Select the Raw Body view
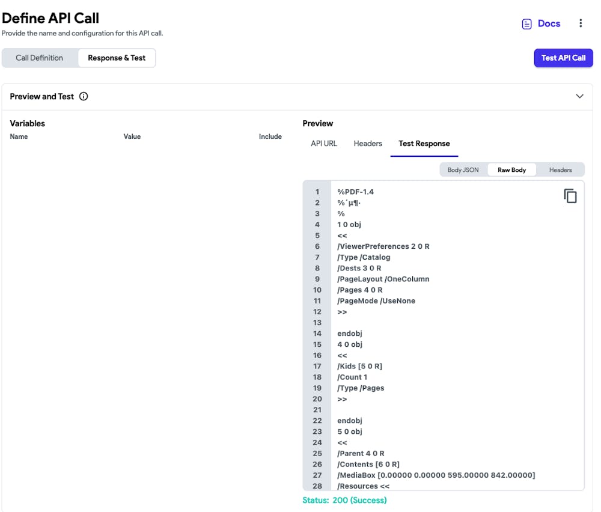The width and height of the screenshot is (601, 512). point(511,169)
